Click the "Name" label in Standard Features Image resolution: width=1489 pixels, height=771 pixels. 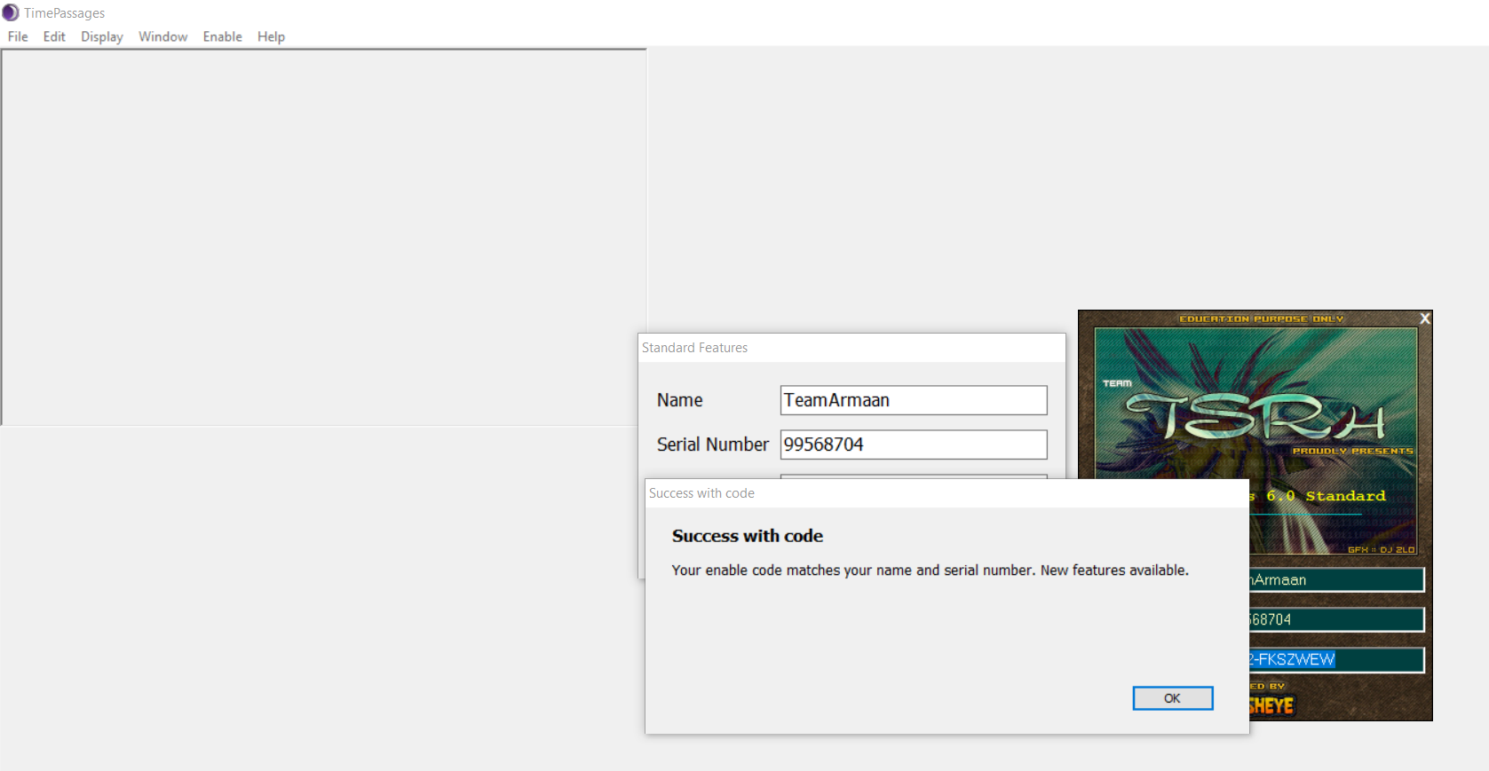click(680, 400)
